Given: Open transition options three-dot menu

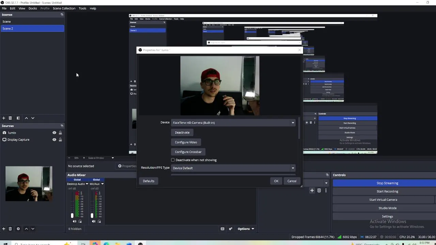Looking at the screenshot, I should [326, 191].
